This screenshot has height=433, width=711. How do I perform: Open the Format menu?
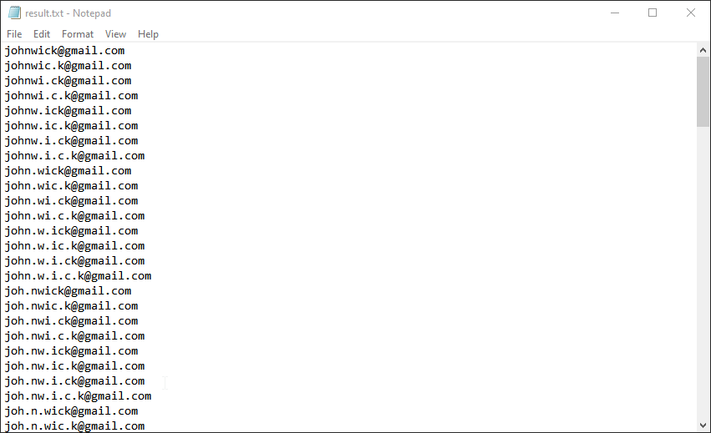pos(78,34)
